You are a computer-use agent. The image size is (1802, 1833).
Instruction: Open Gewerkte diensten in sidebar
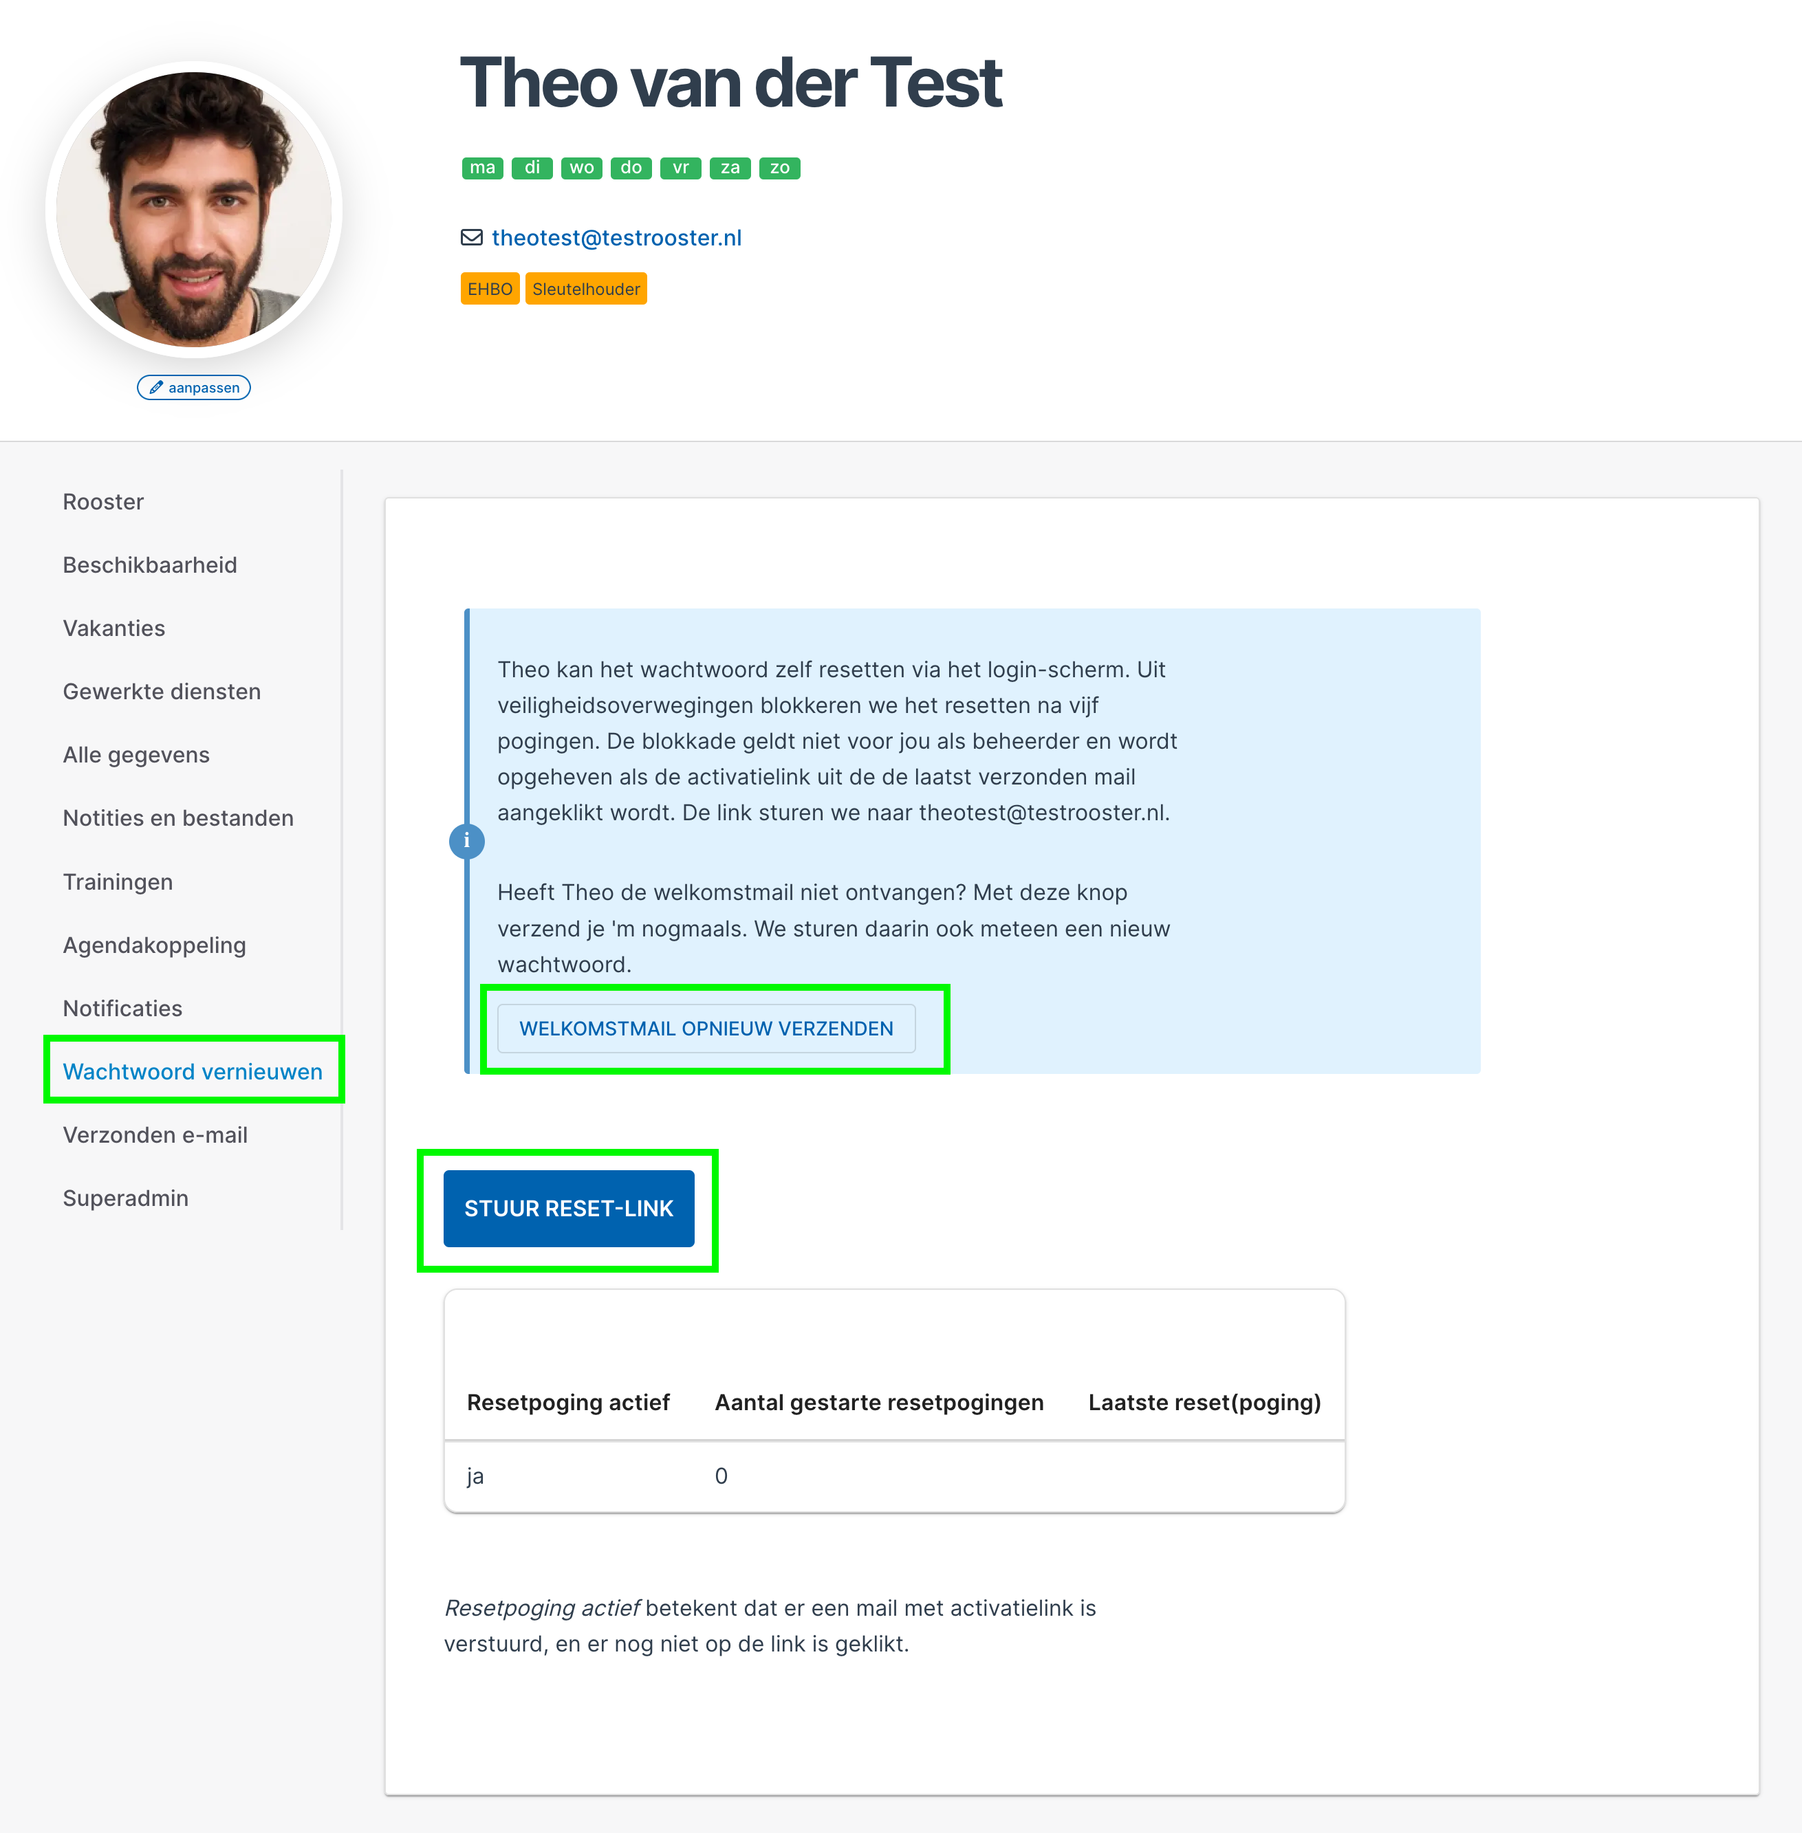162,692
